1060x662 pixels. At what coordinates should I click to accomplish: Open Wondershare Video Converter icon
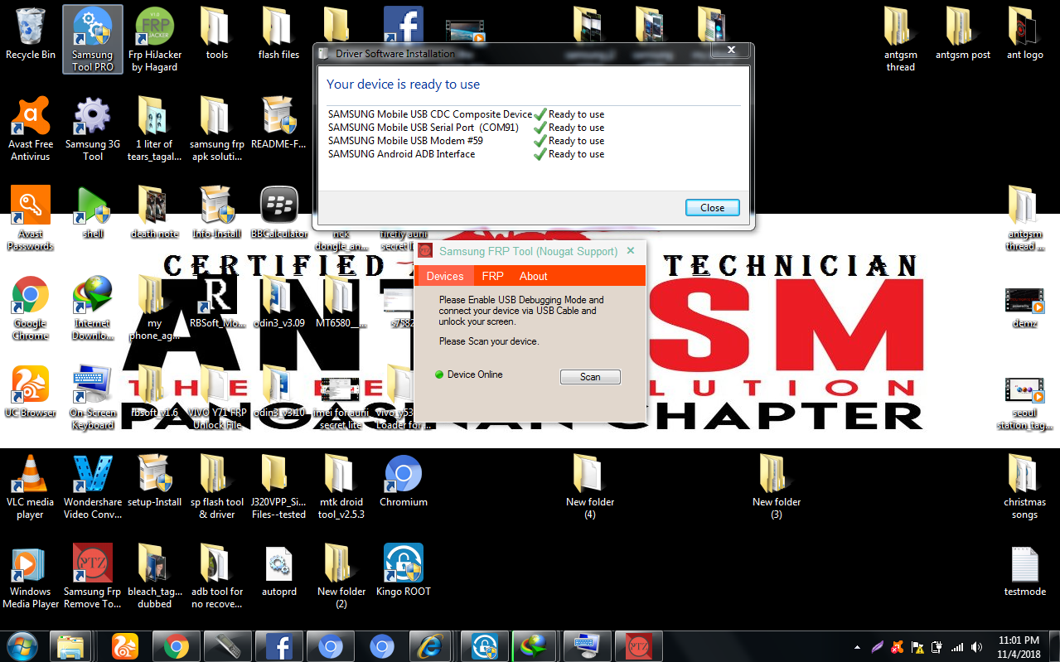pos(93,487)
